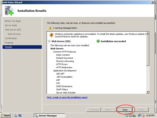Click the HTTP Errors entry

click(x=62, y=64)
